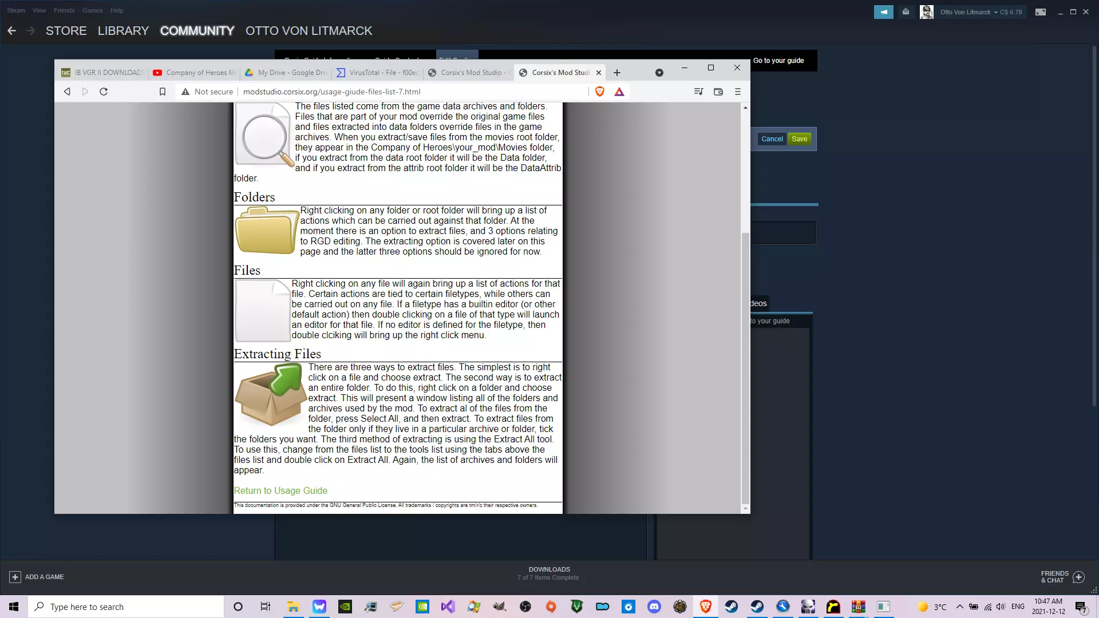Open the Brave wallet icon
The width and height of the screenshot is (1099, 618).
(x=718, y=92)
